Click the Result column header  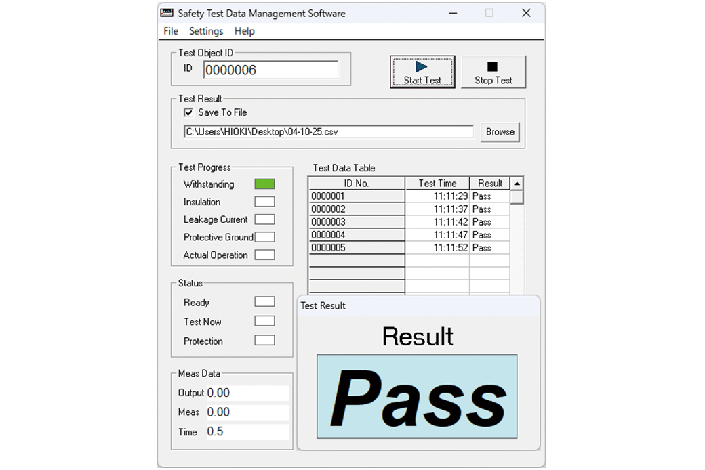[x=490, y=184]
